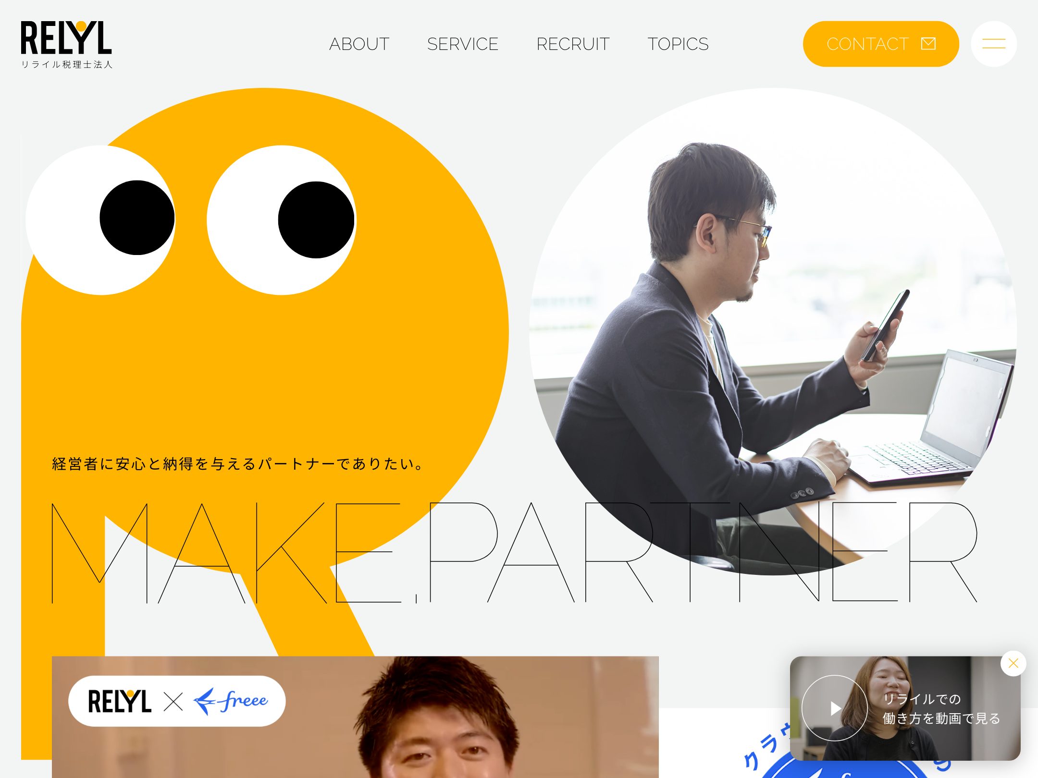Click the RELYL × freee badge
Screen dimensions: 1038x778
[177, 701]
